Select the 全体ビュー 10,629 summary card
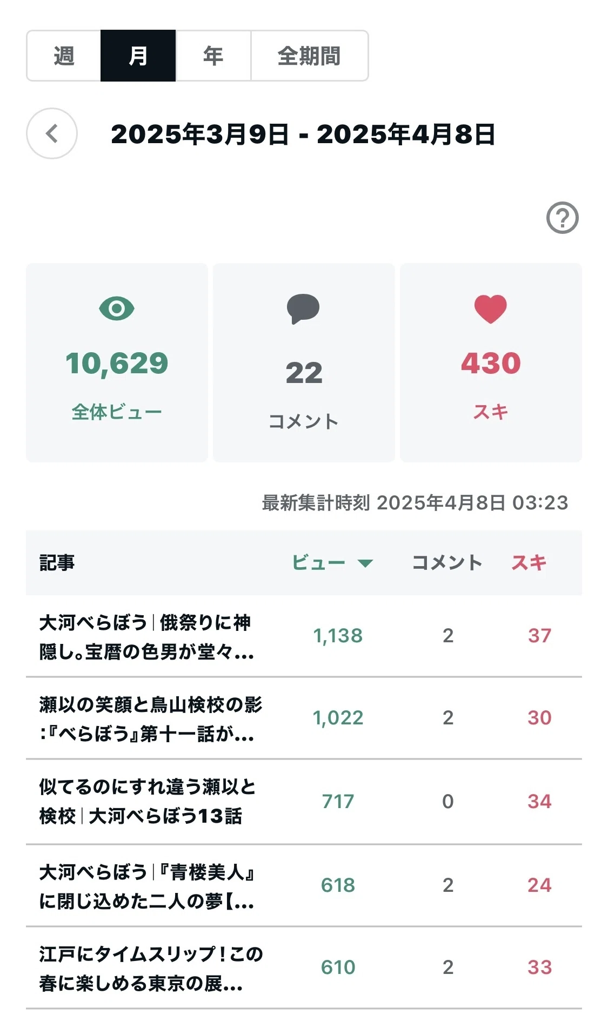Viewport: 608px width, 1015px height. coord(117,362)
